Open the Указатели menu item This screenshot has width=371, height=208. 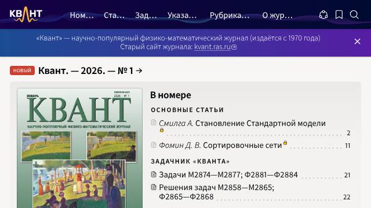tap(182, 16)
